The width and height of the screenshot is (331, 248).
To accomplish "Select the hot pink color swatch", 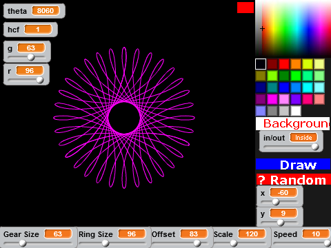I will click(x=308, y=99).
